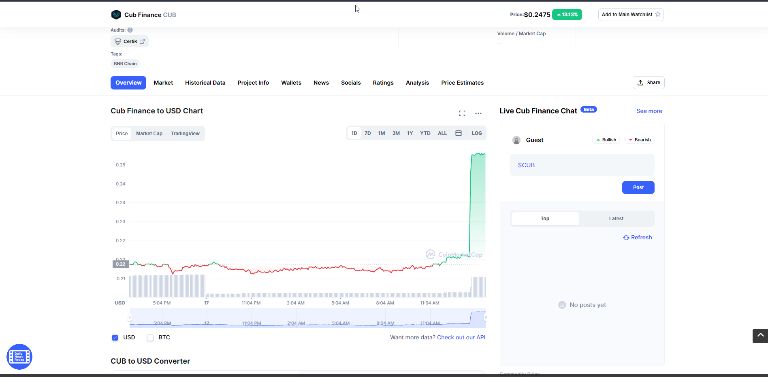This screenshot has width=768, height=377.
Task: Select the YTD time range
Action: [425, 133]
